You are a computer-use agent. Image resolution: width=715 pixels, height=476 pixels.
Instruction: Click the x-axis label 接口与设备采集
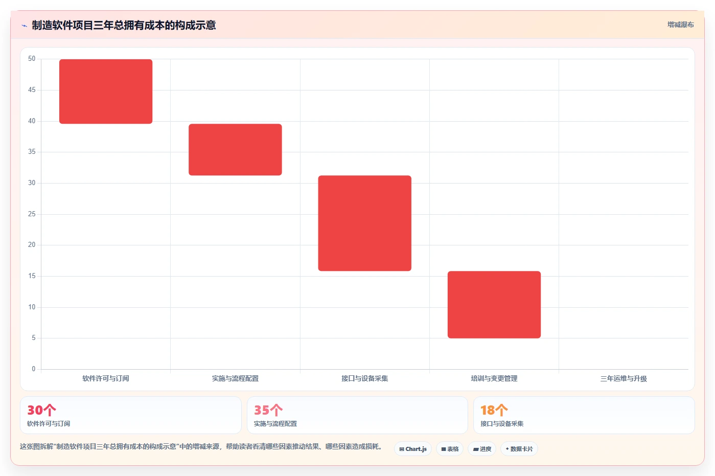pos(364,378)
